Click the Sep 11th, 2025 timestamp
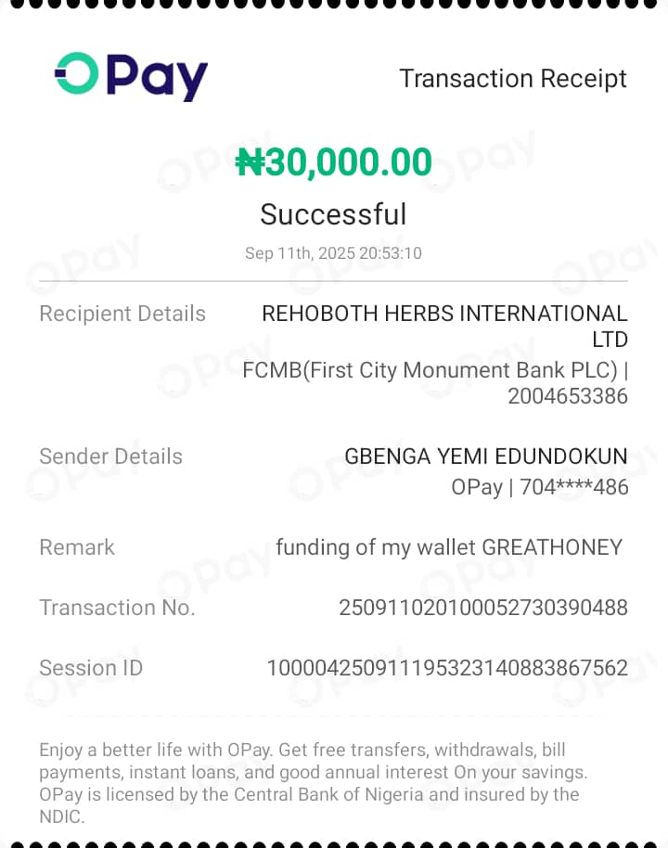The width and height of the screenshot is (668, 848). 333,253
